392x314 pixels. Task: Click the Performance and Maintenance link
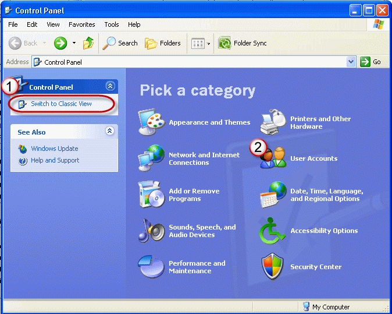coord(197,267)
